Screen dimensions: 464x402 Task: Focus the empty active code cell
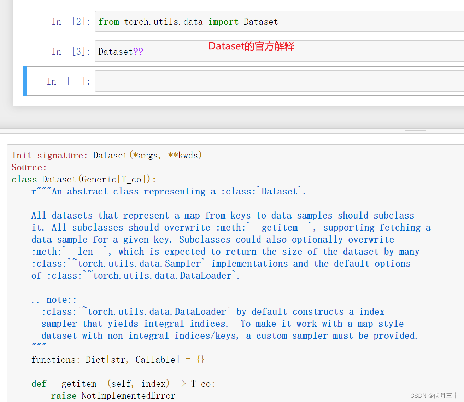point(279,81)
